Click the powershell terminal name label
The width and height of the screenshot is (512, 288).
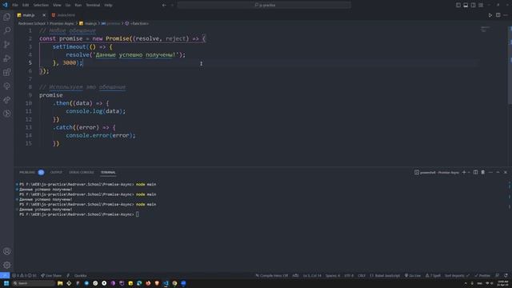click(x=437, y=173)
